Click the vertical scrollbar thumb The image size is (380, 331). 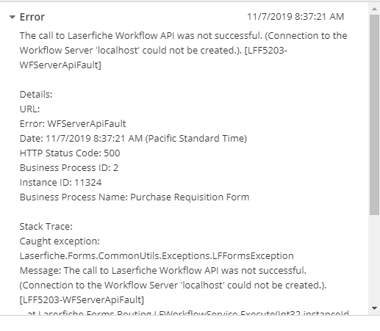[x=374, y=114]
